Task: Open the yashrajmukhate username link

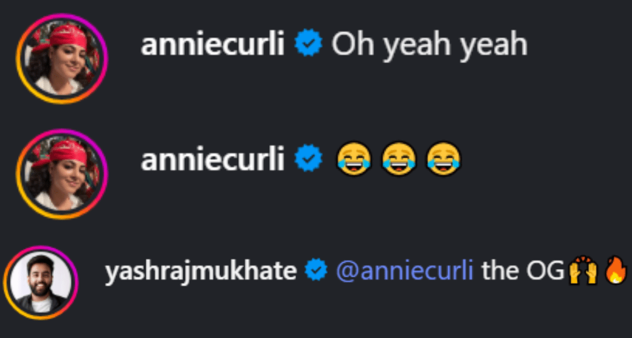Action: (201, 271)
